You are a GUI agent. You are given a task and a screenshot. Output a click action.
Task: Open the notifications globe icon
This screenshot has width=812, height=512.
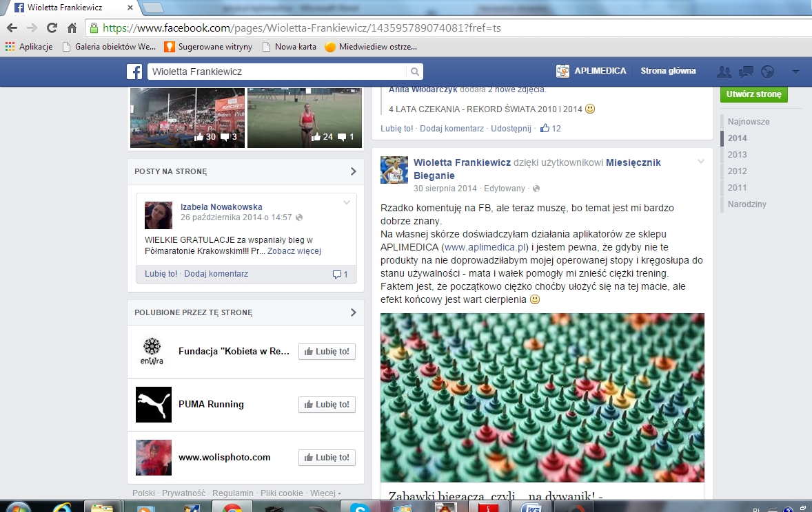[x=767, y=72]
